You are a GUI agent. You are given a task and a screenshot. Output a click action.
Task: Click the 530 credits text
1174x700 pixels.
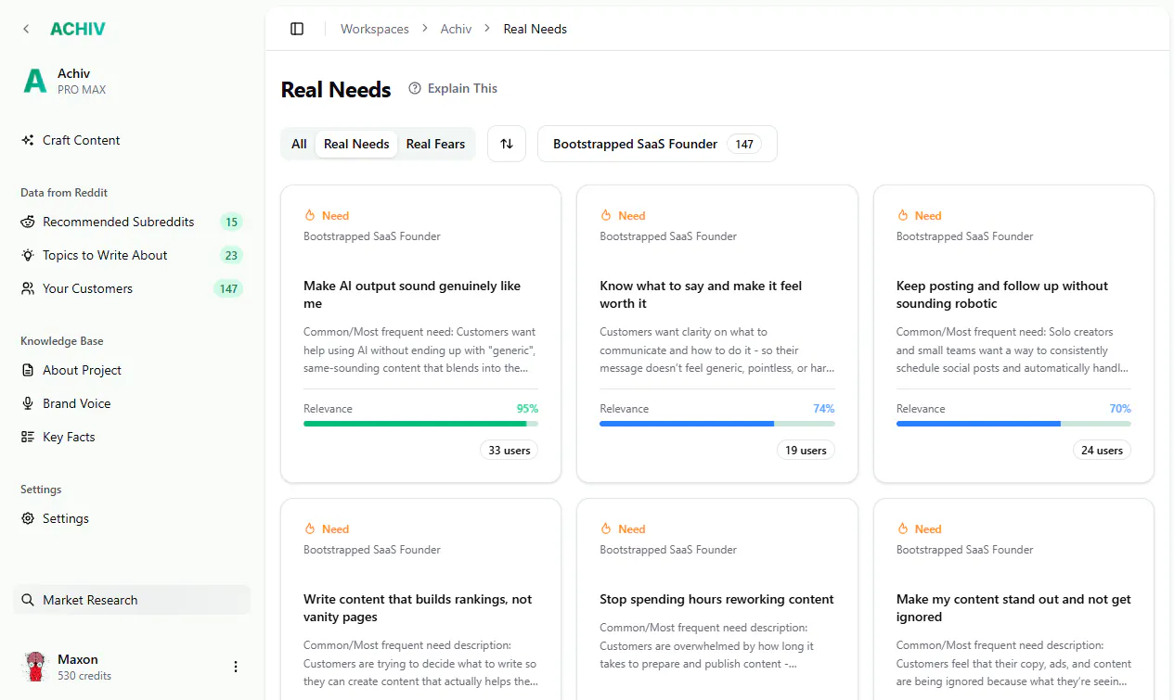pyautogui.click(x=84, y=676)
